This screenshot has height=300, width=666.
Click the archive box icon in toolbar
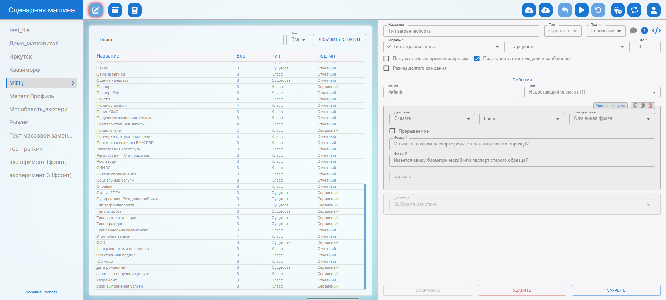115,10
